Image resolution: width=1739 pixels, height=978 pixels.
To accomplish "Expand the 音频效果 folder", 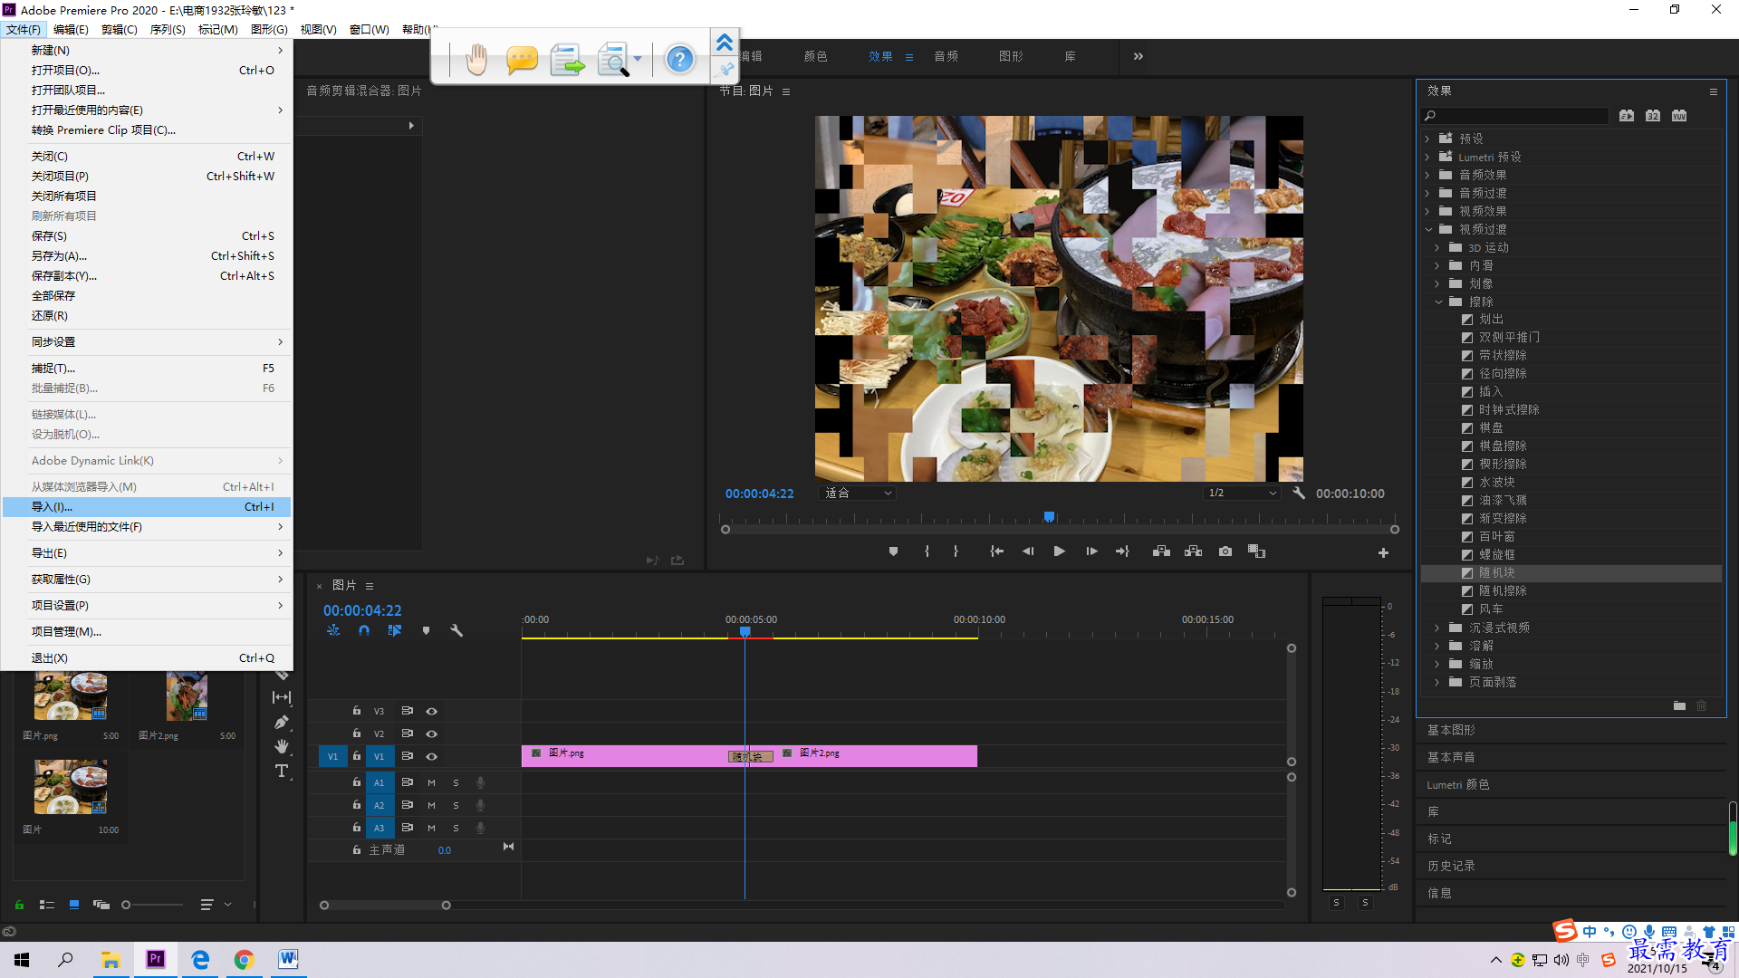I will coord(1427,175).
